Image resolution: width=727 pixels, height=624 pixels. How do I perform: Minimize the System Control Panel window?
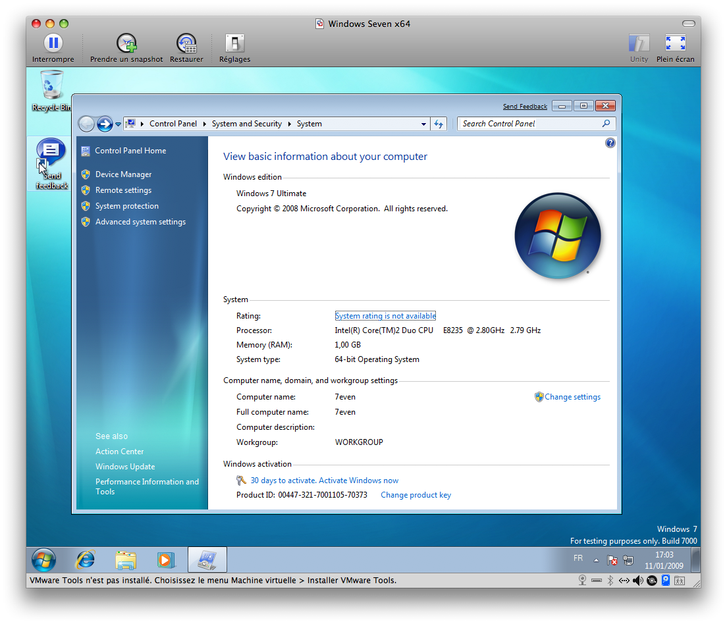click(562, 106)
